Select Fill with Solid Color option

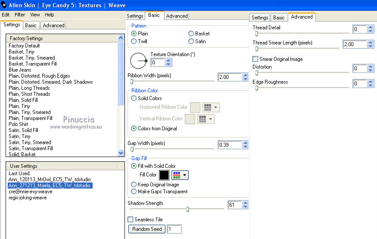click(134, 166)
